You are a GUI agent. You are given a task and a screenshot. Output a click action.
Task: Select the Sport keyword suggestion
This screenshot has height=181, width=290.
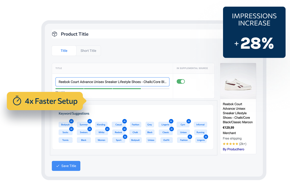pos(119,140)
